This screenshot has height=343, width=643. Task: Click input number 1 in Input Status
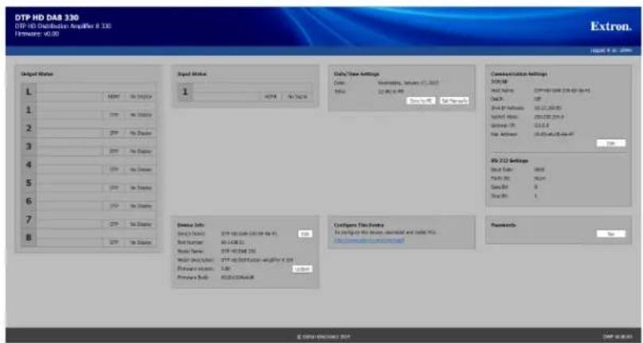185,92
